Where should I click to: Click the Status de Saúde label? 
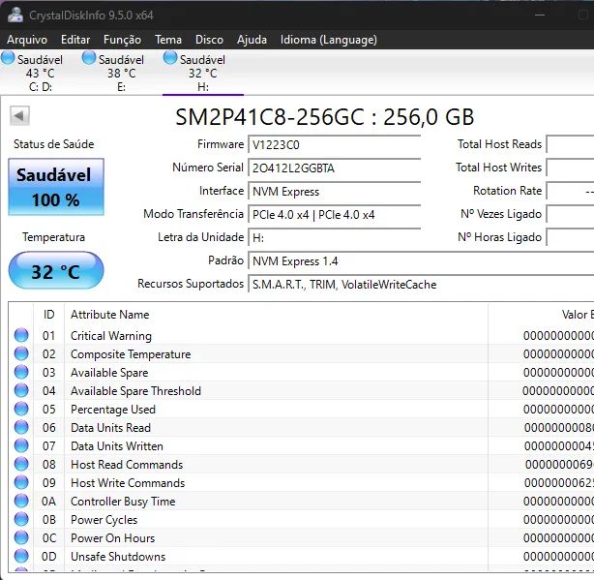click(54, 144)
